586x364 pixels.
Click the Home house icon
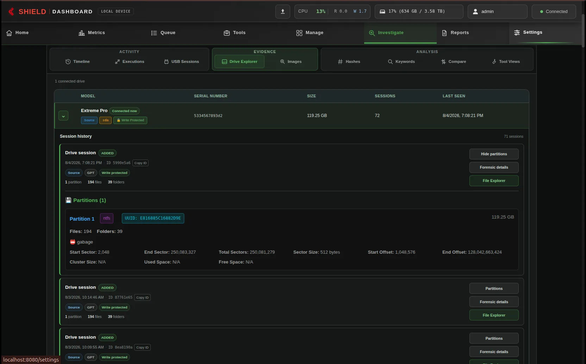point(9,33)
